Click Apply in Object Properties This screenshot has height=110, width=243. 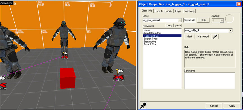coord(232,106)
